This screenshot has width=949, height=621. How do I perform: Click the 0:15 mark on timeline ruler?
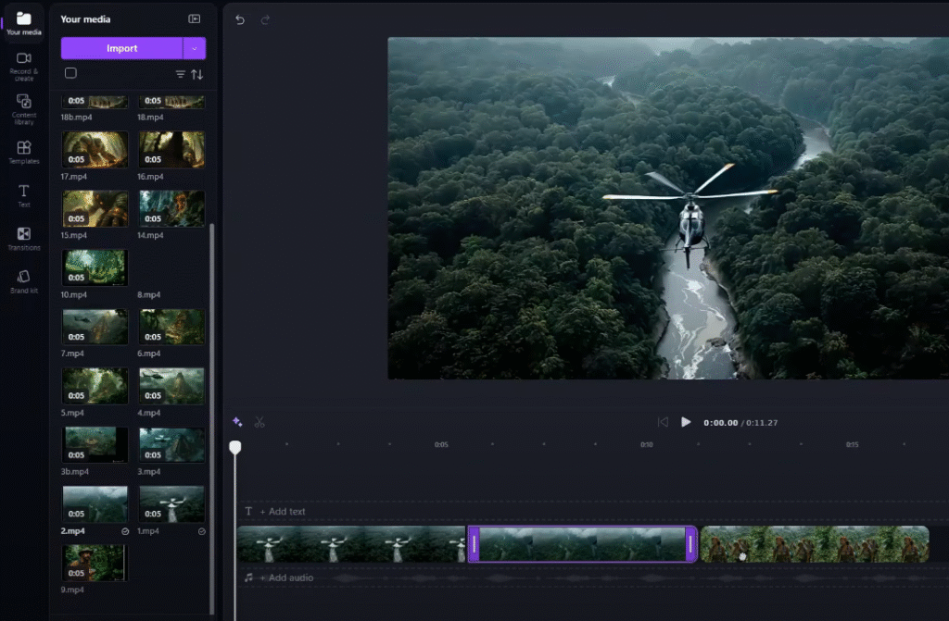point(853,444)
